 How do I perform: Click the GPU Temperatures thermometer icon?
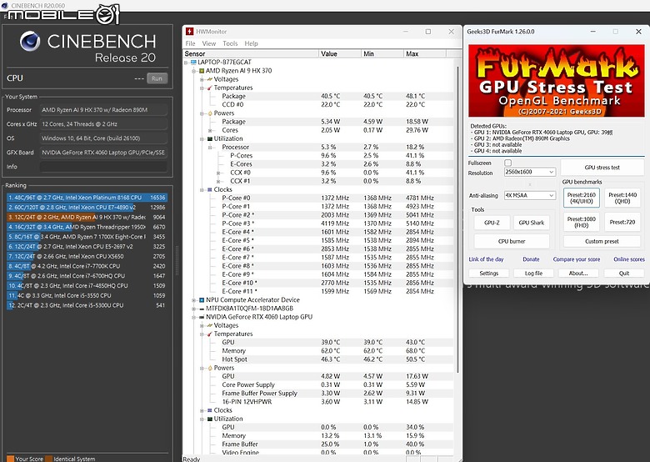pos(210,334)
